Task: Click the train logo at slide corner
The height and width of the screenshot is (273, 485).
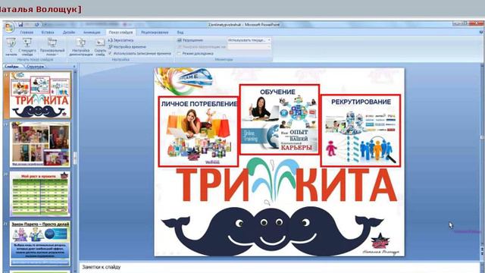Action: click(185, 80)
